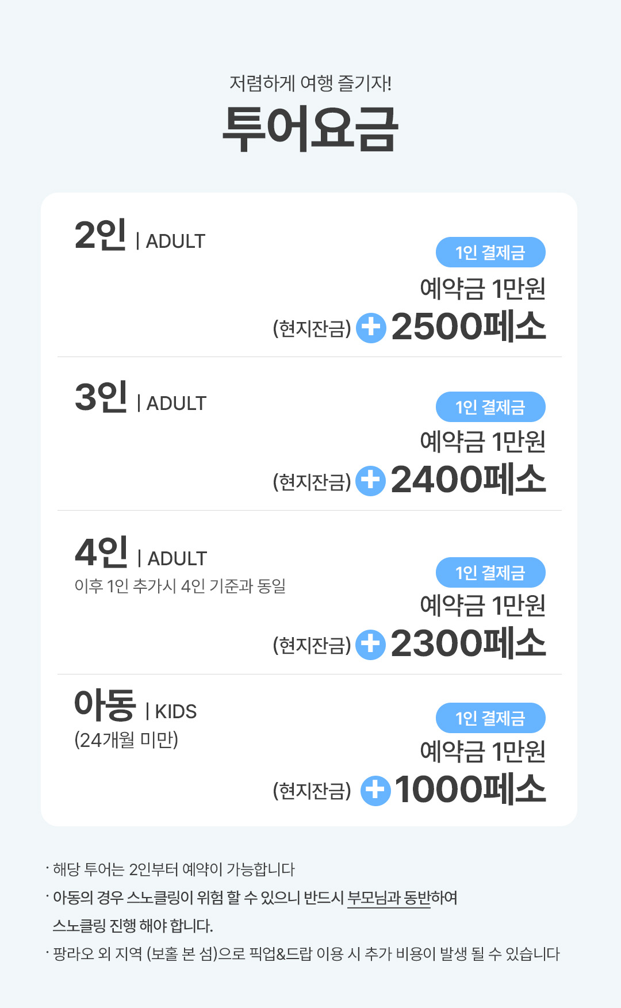Select the 1인 결제금 badge in 4인 section
Screen dimensions: 621x1008
click(490, 573)
